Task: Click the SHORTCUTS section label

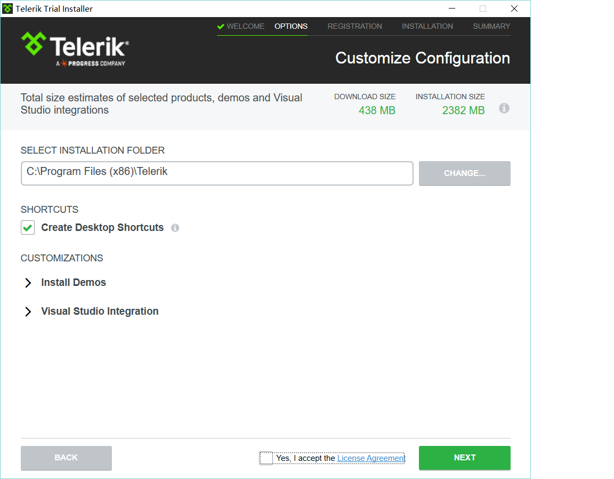Action: point(50,210)
